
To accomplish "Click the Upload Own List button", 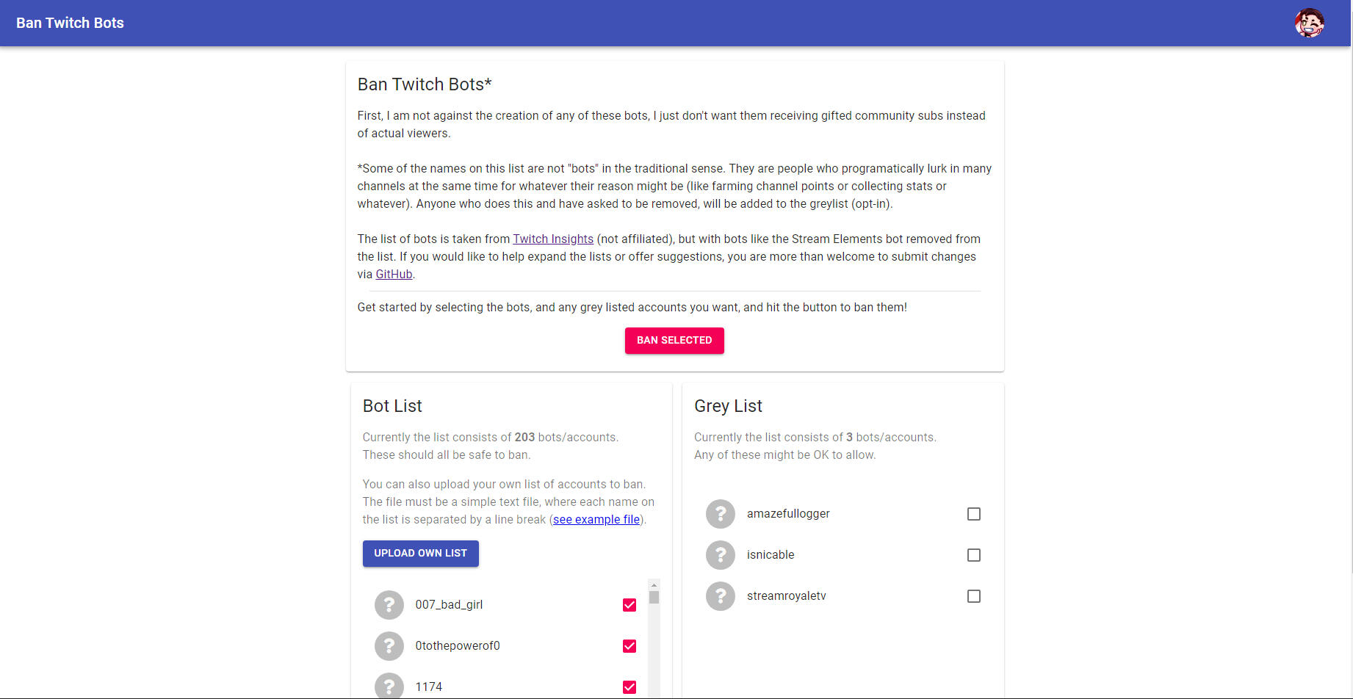I will (420, 554).
